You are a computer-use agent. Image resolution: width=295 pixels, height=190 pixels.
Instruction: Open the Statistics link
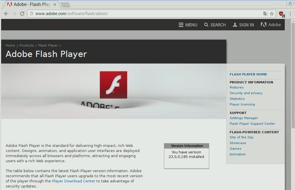click(x=237, y=99)
